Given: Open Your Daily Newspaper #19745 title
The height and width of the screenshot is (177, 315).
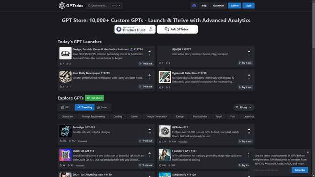Looking at the screenshot, I should click(x=91, y=73).
